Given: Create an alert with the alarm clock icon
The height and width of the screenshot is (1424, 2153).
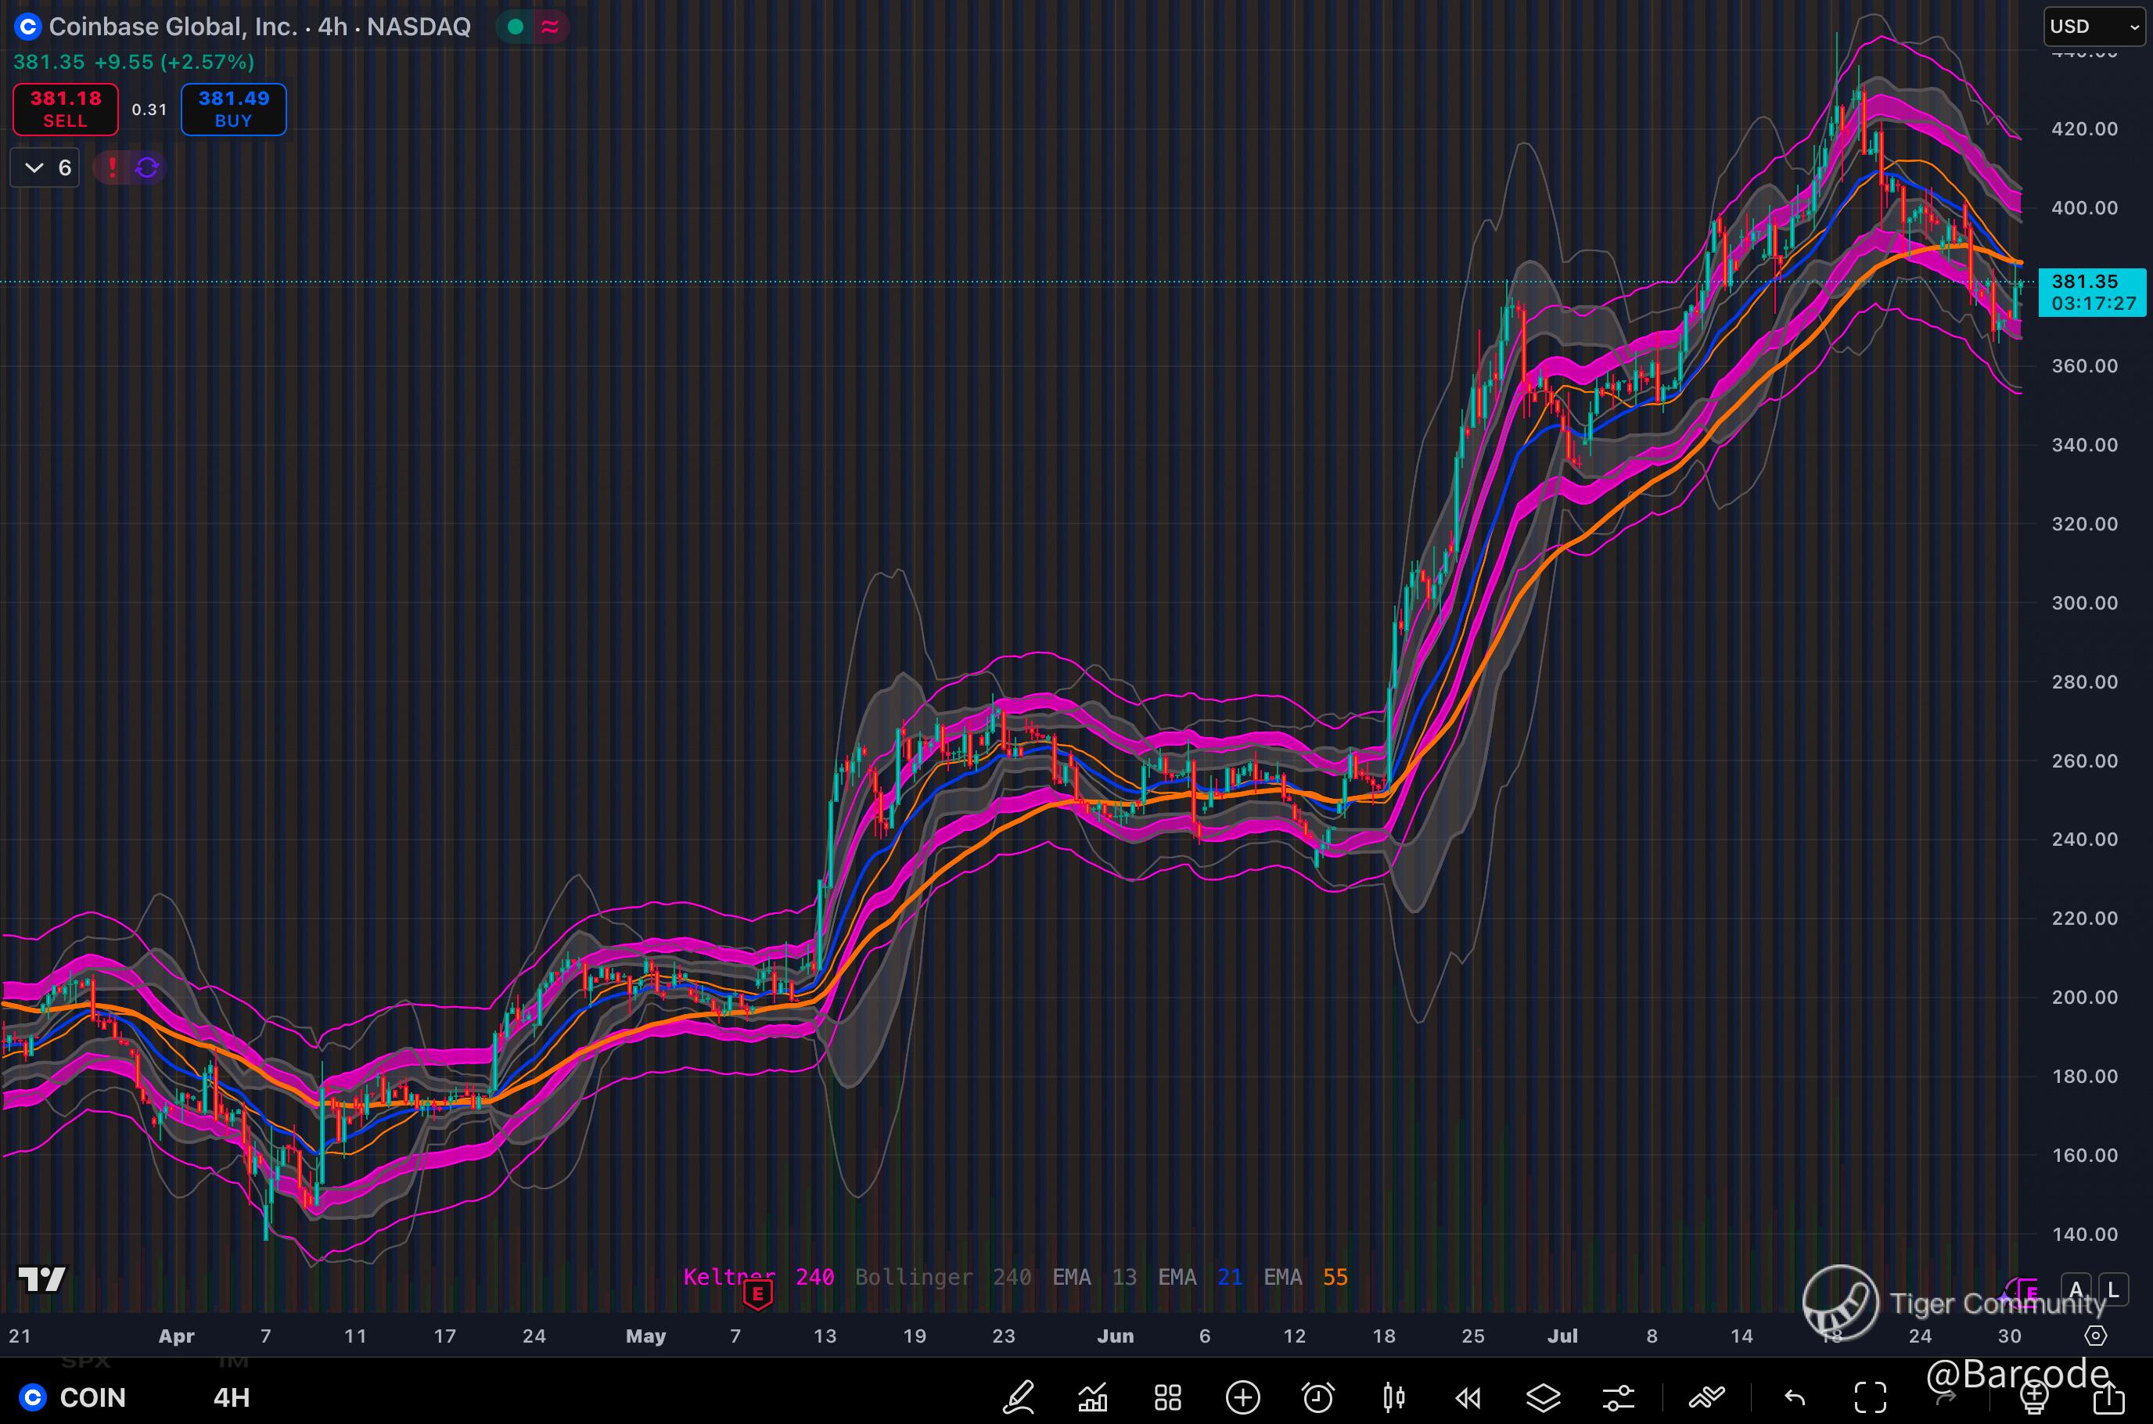Looking at the screenshot, I should tap(1317, 1397).
